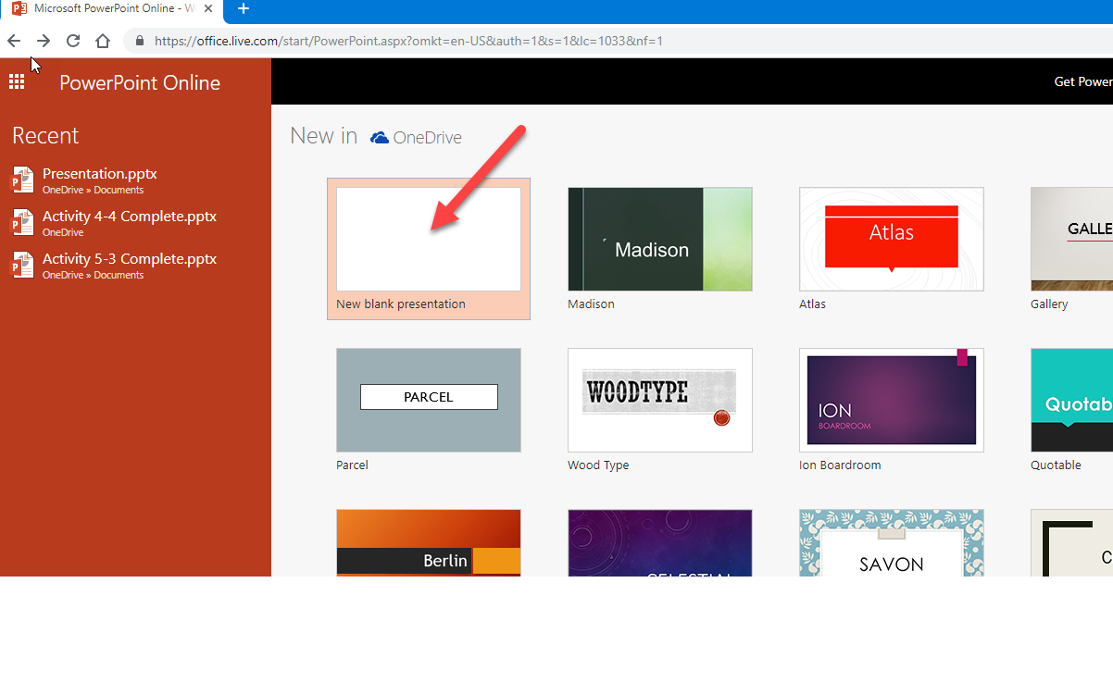
Task: Choose the Celestial purple template thumbnail
Action: coord(660,542)
